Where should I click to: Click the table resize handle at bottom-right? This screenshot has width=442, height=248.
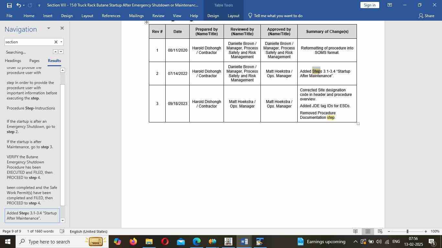point(358,124)
